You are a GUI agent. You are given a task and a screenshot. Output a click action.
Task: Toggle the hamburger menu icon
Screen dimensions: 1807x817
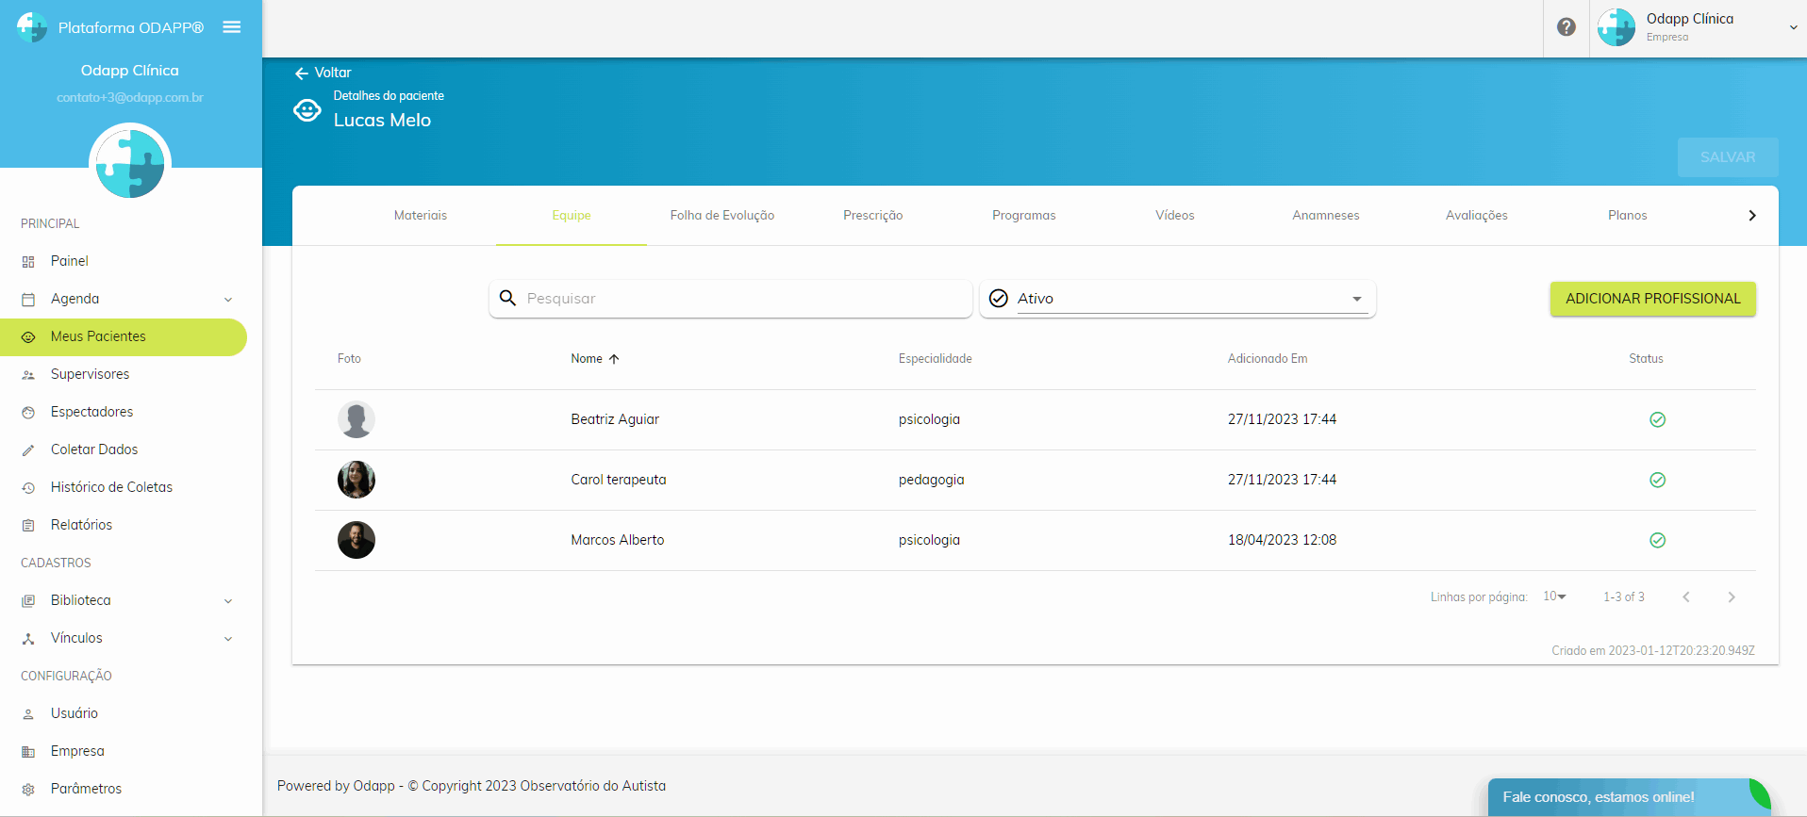232,27
